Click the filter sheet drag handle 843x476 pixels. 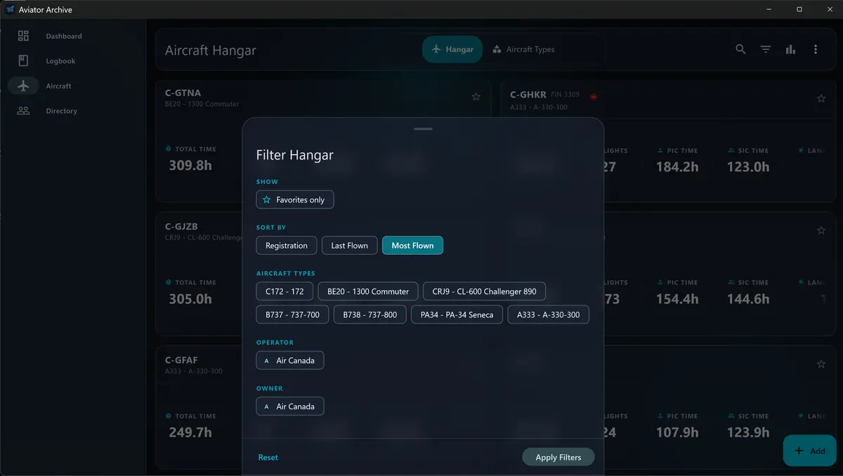[423, 129]
